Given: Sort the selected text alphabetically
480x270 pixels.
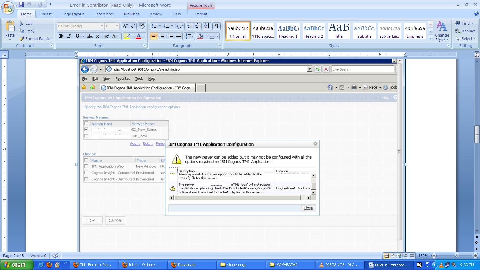Looking at the screenshot, I should pos(207,26).
